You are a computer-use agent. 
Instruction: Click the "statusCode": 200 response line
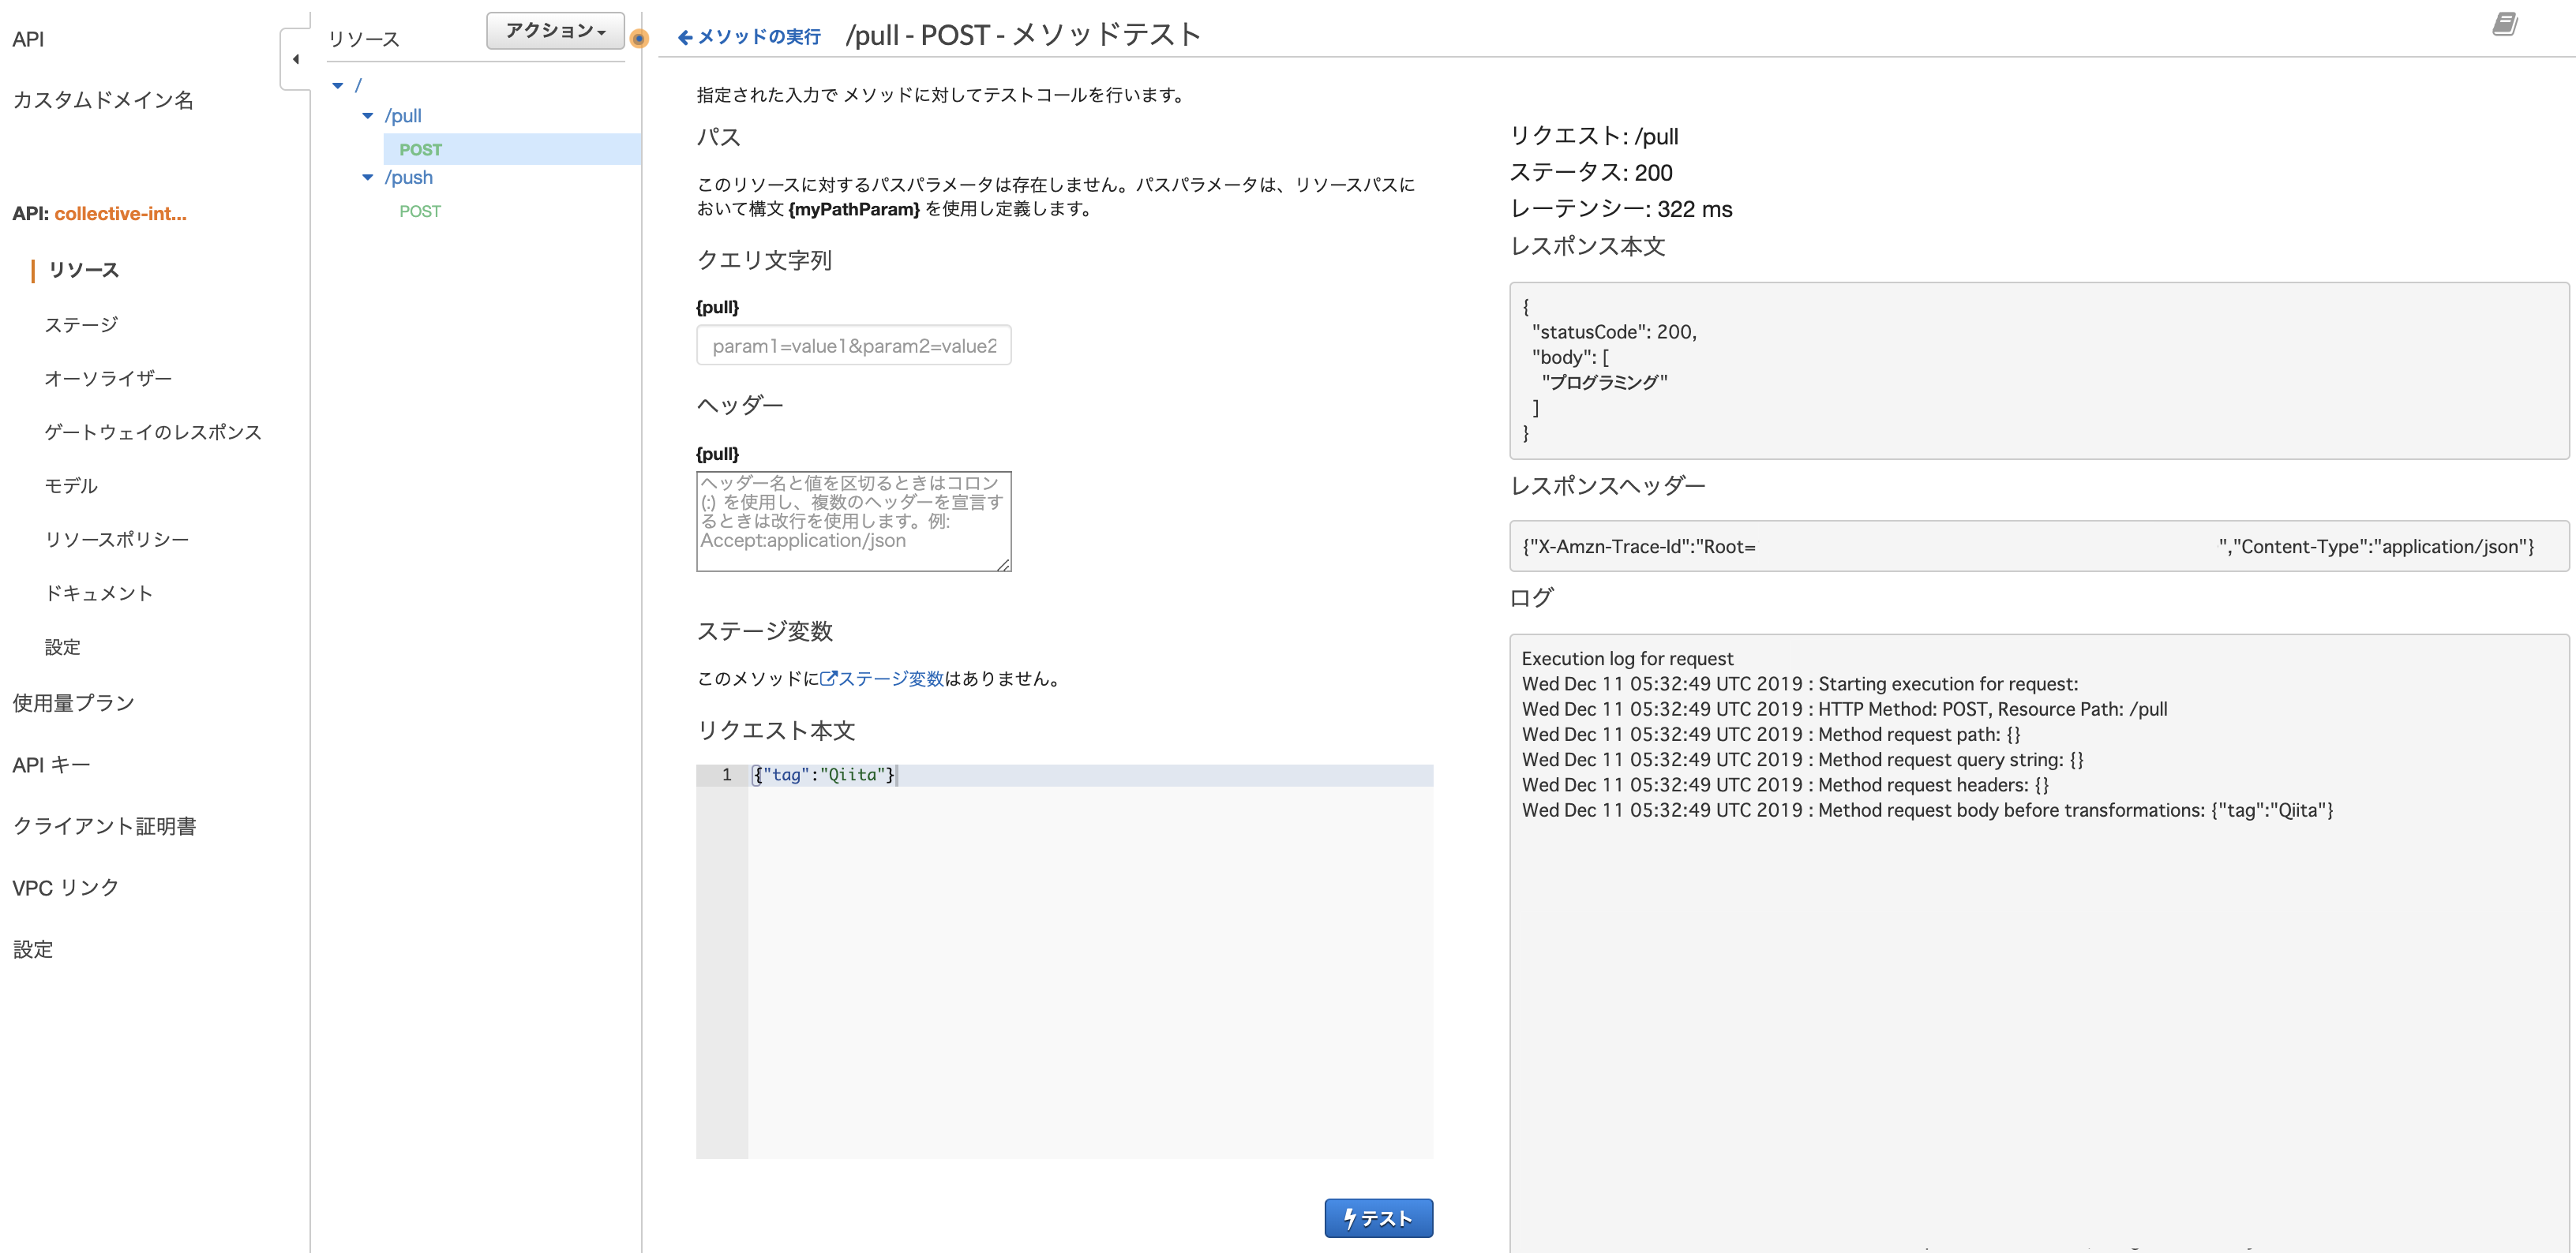(x=1614, y=331)
